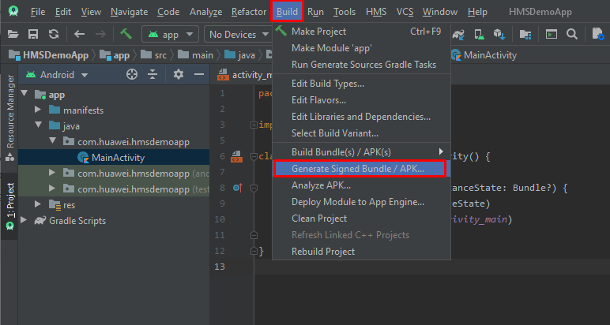Fold the imports block on line 3
The width and height of the screenshot is (610, 325).
coord(254,125)
